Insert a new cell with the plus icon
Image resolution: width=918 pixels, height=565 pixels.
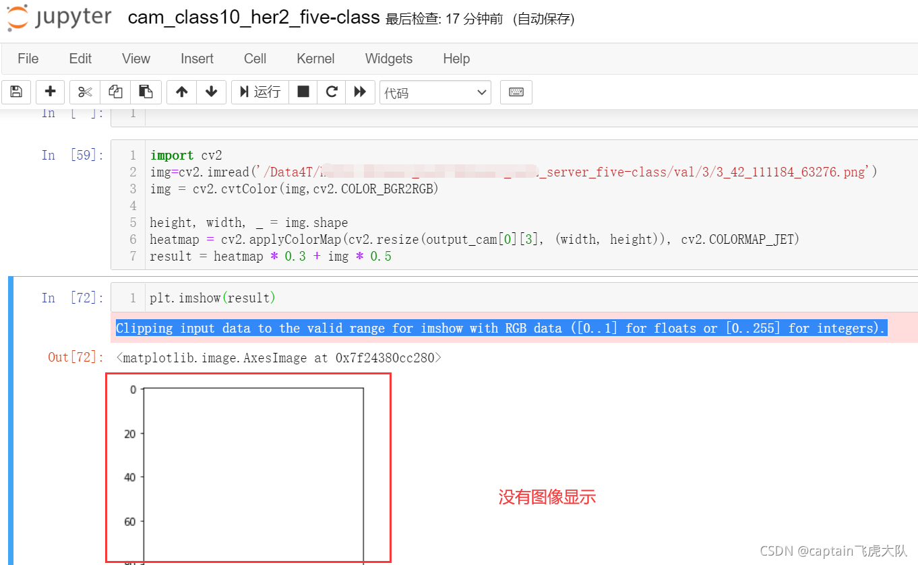50,92
